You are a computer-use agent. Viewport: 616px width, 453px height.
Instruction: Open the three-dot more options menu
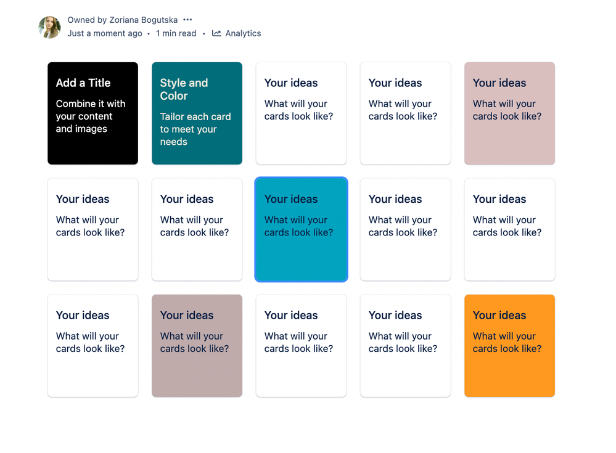tap(187, 20)
